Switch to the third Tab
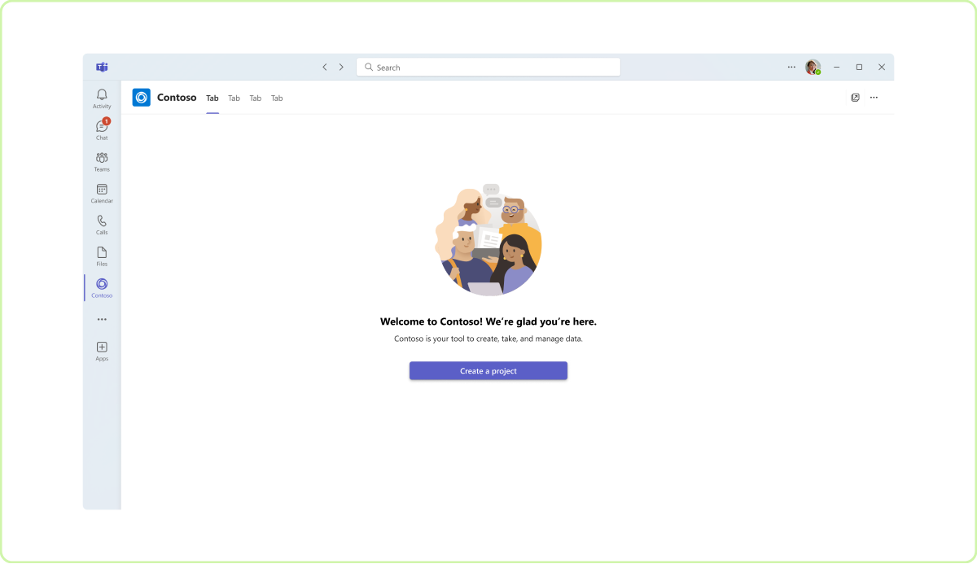Image resolution: width=977 pixels, height=564 pixels. (256, 98)
